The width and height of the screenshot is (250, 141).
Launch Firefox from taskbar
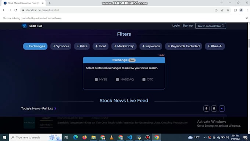85,137
